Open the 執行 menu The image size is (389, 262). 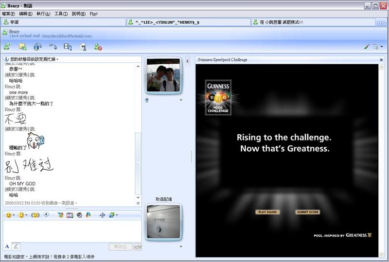[43, 14]
